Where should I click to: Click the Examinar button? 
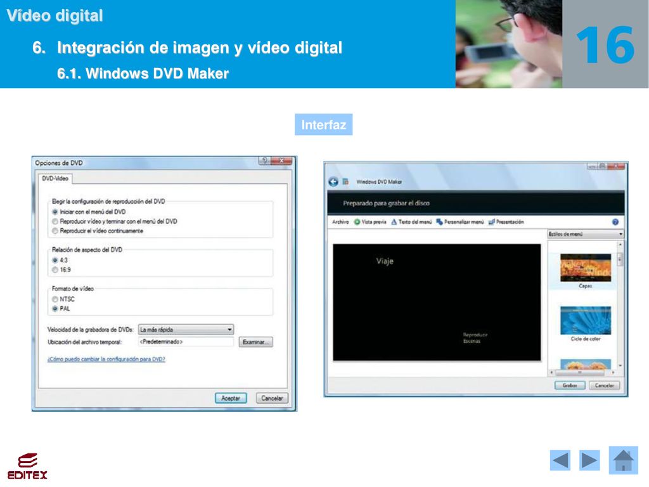click(x=256, y=342)
